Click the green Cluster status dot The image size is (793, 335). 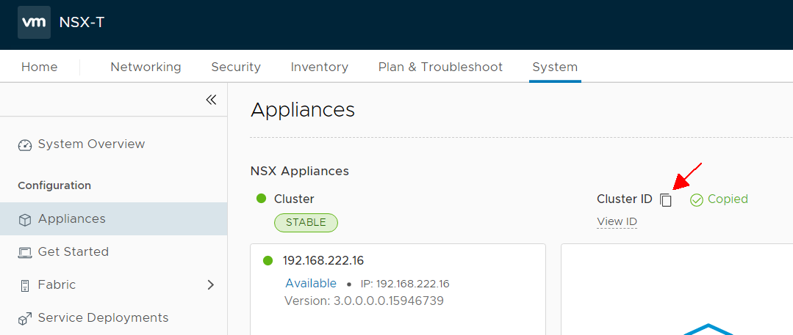(x=261, y=199)
